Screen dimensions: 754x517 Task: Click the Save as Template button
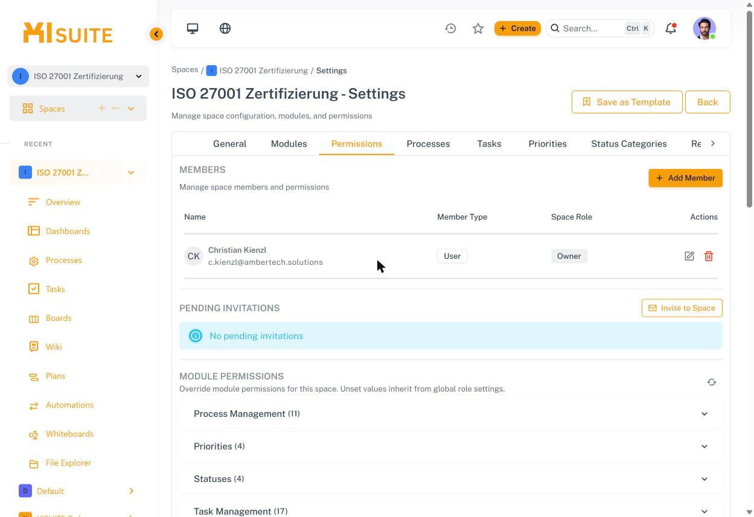(627, 102)
